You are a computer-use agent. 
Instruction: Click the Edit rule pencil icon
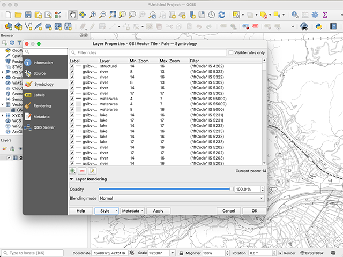(92, 170)
